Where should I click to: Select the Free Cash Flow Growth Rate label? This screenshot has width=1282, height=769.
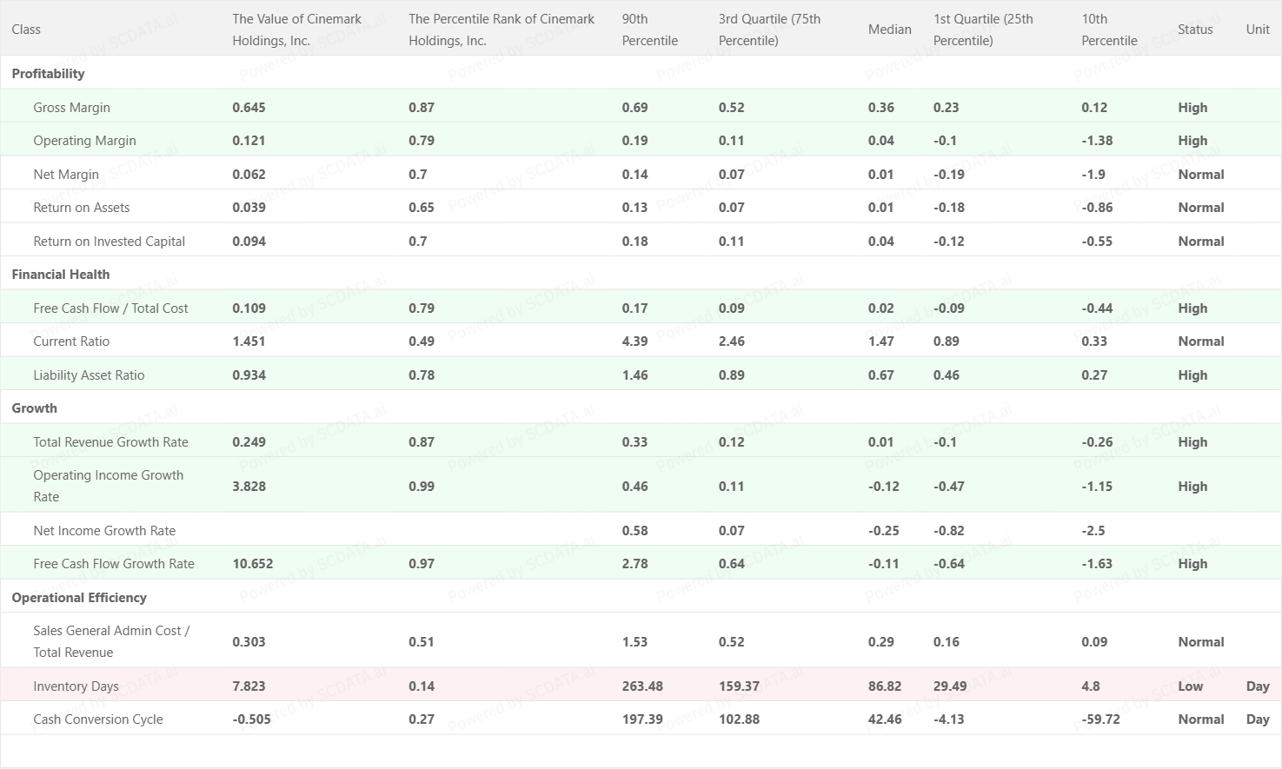click(114, 564)
